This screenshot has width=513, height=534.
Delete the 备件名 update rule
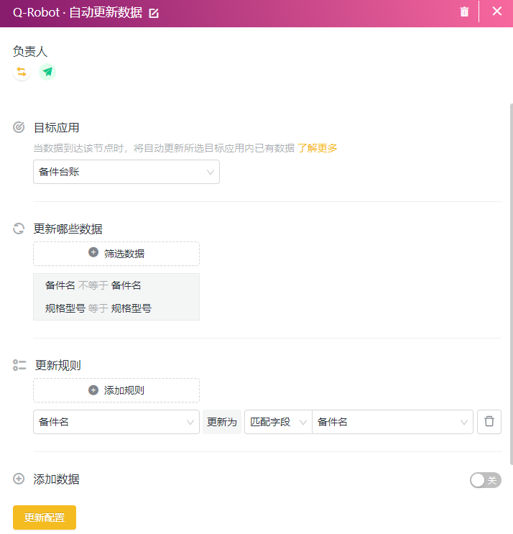[489, 422]
